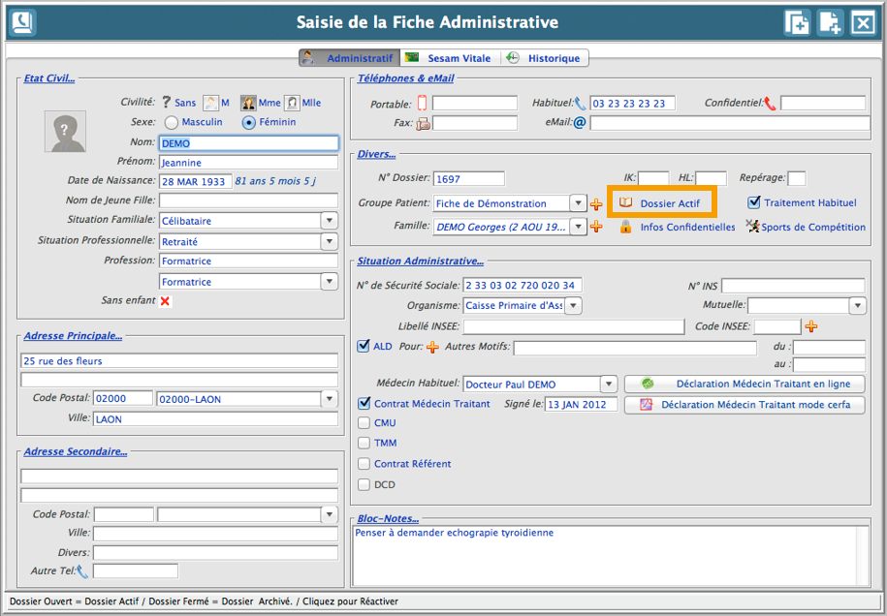
Task: Click the Dossier Actif open book icon
Action: coord(625,202)
